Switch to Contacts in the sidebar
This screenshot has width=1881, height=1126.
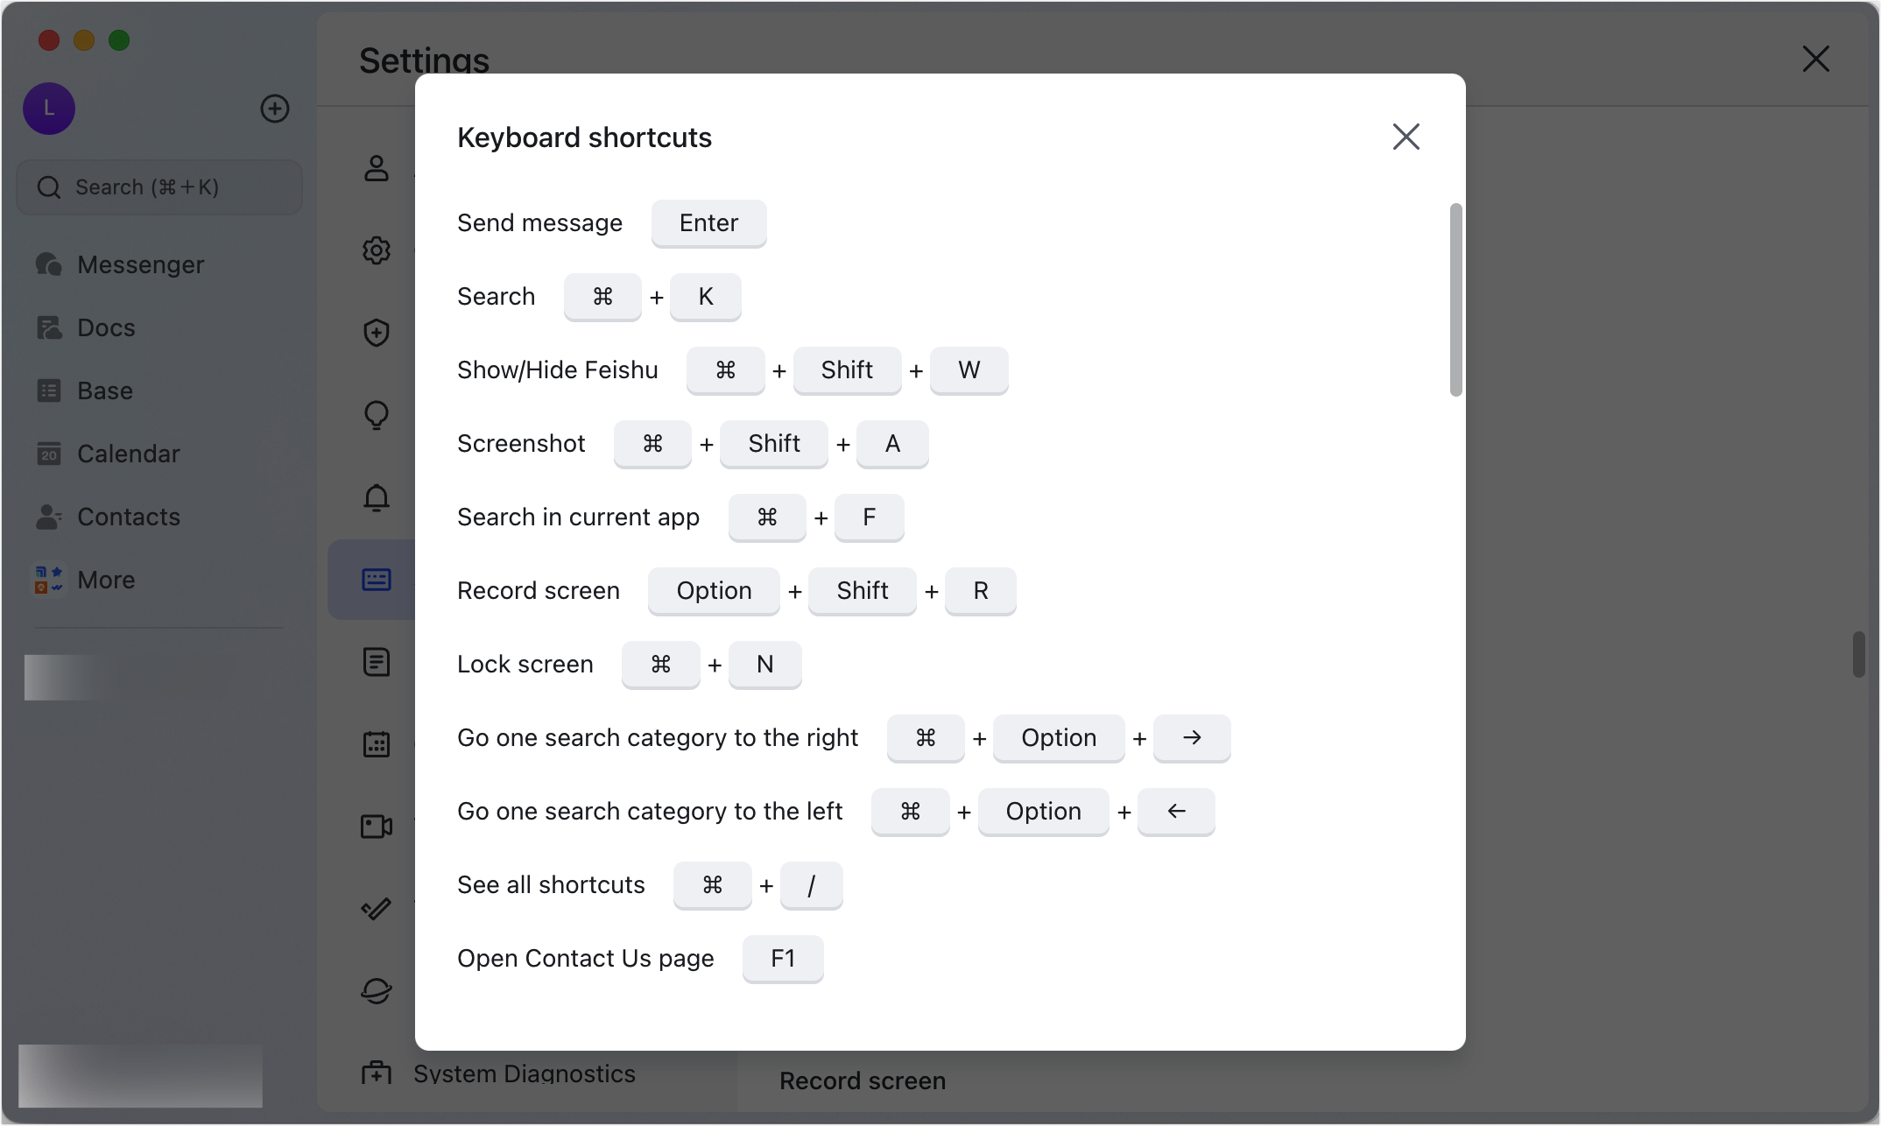(129, 517)
